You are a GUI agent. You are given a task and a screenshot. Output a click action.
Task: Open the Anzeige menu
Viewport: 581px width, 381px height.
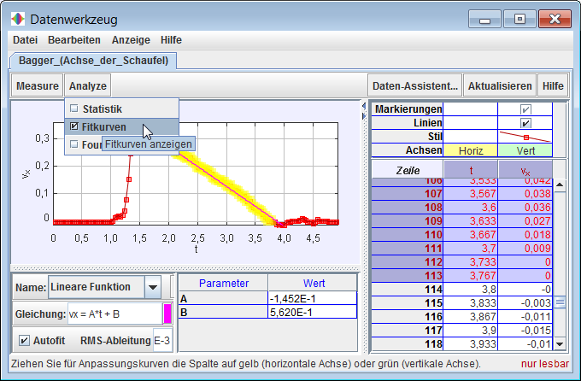[131, 40]
